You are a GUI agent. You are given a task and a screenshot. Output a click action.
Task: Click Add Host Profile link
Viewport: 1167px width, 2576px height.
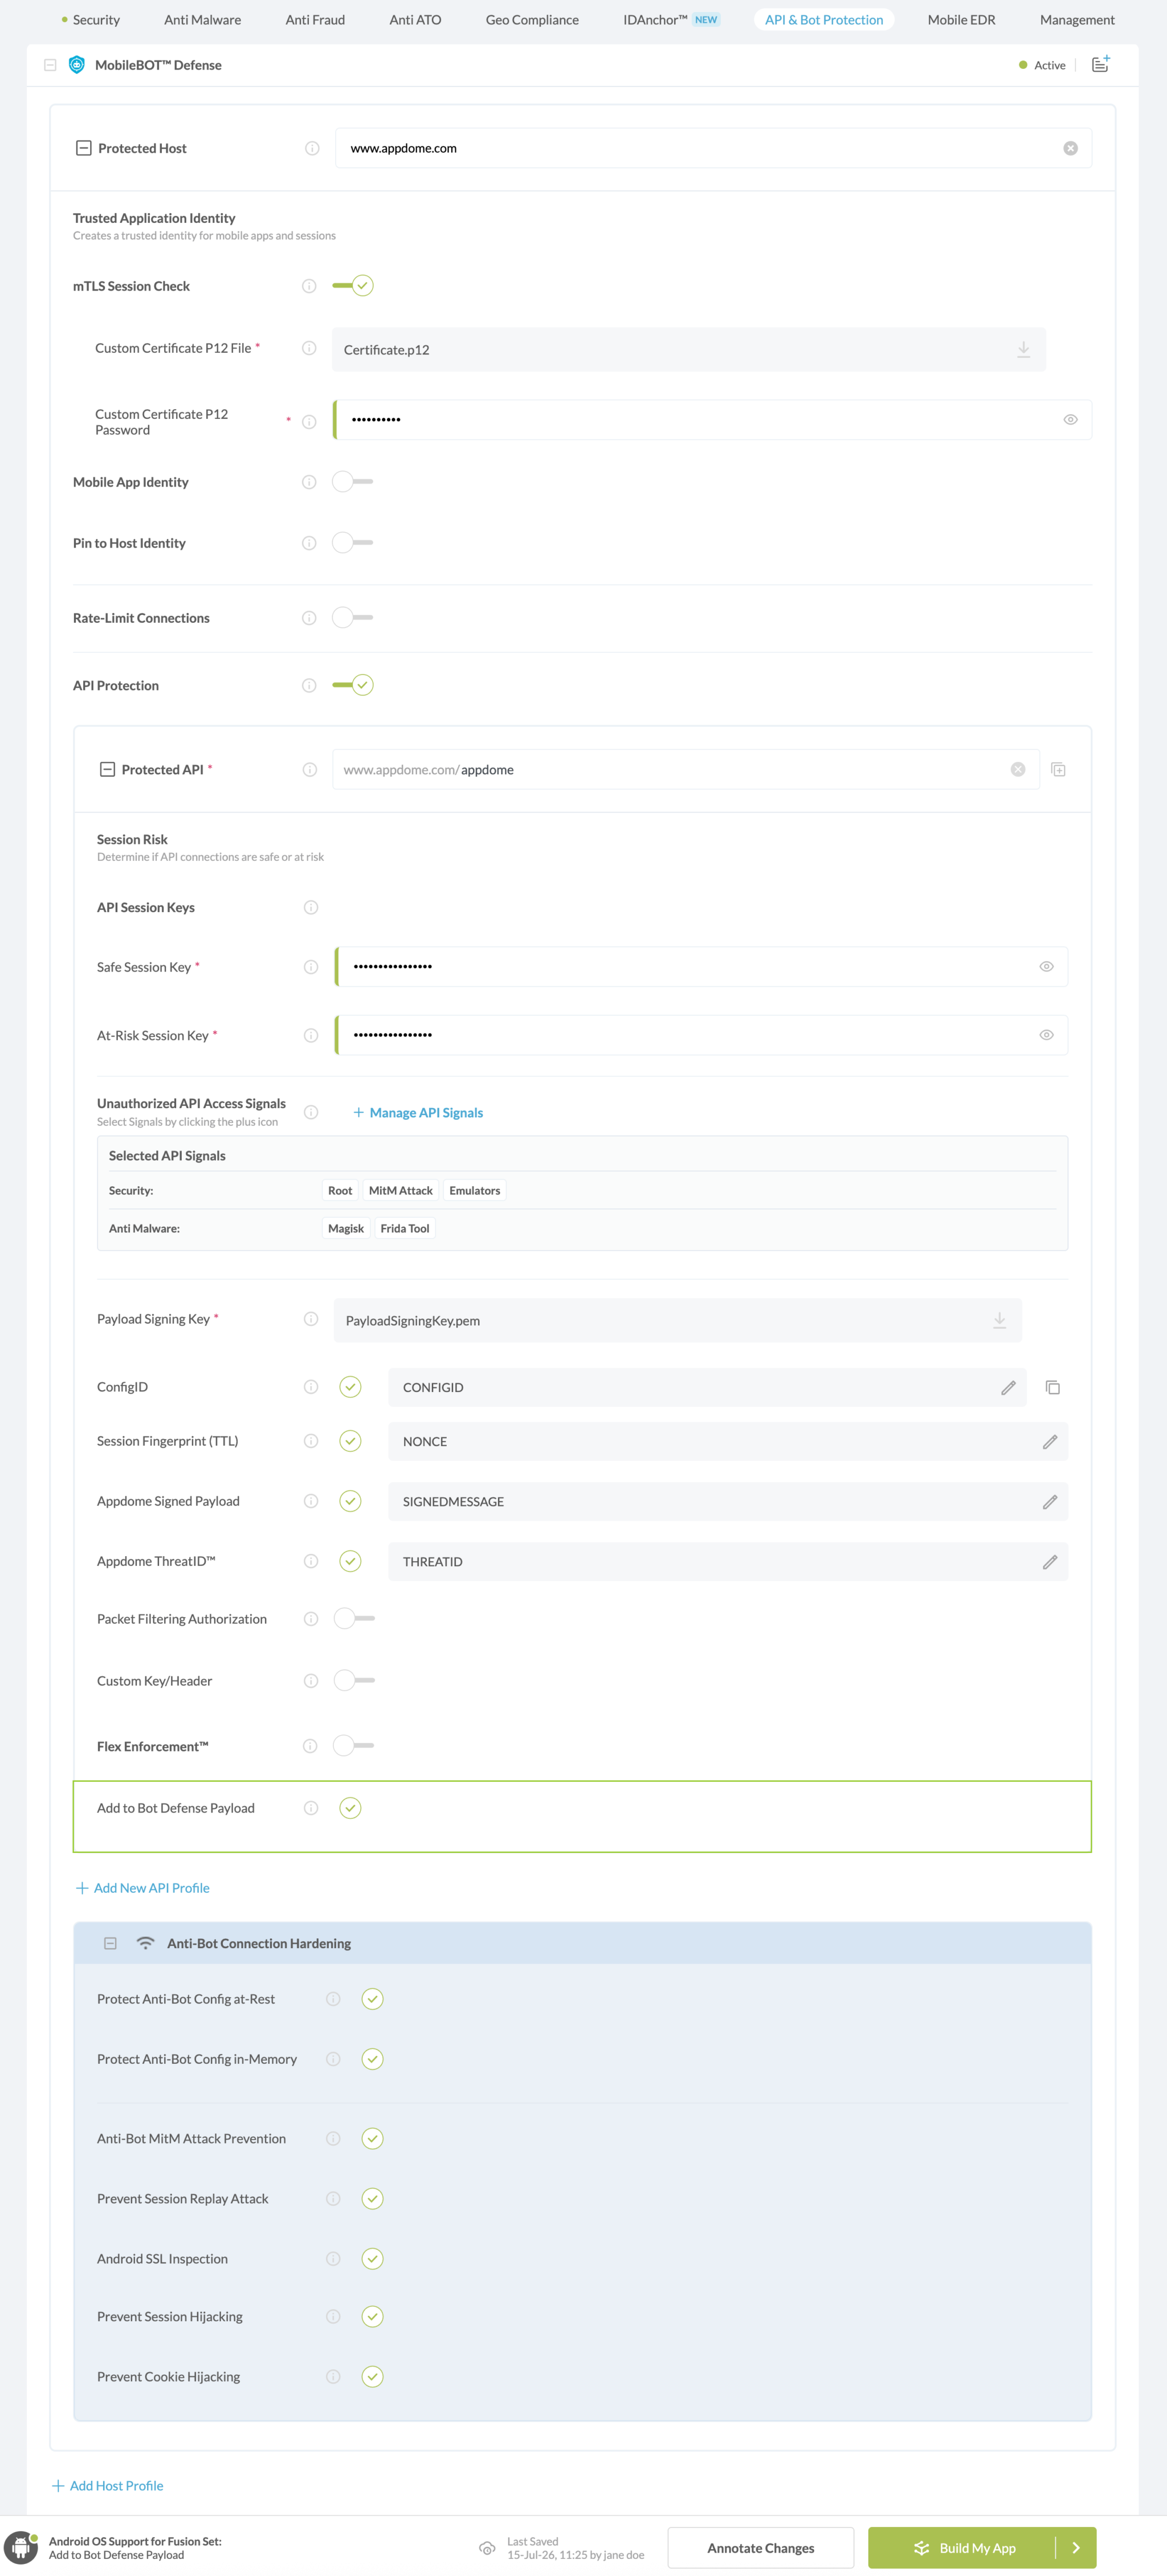point(108,2486)
